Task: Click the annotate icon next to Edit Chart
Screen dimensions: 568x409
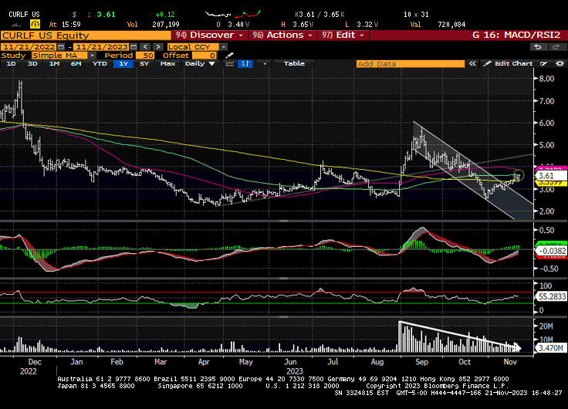Action: coord(543,64)
